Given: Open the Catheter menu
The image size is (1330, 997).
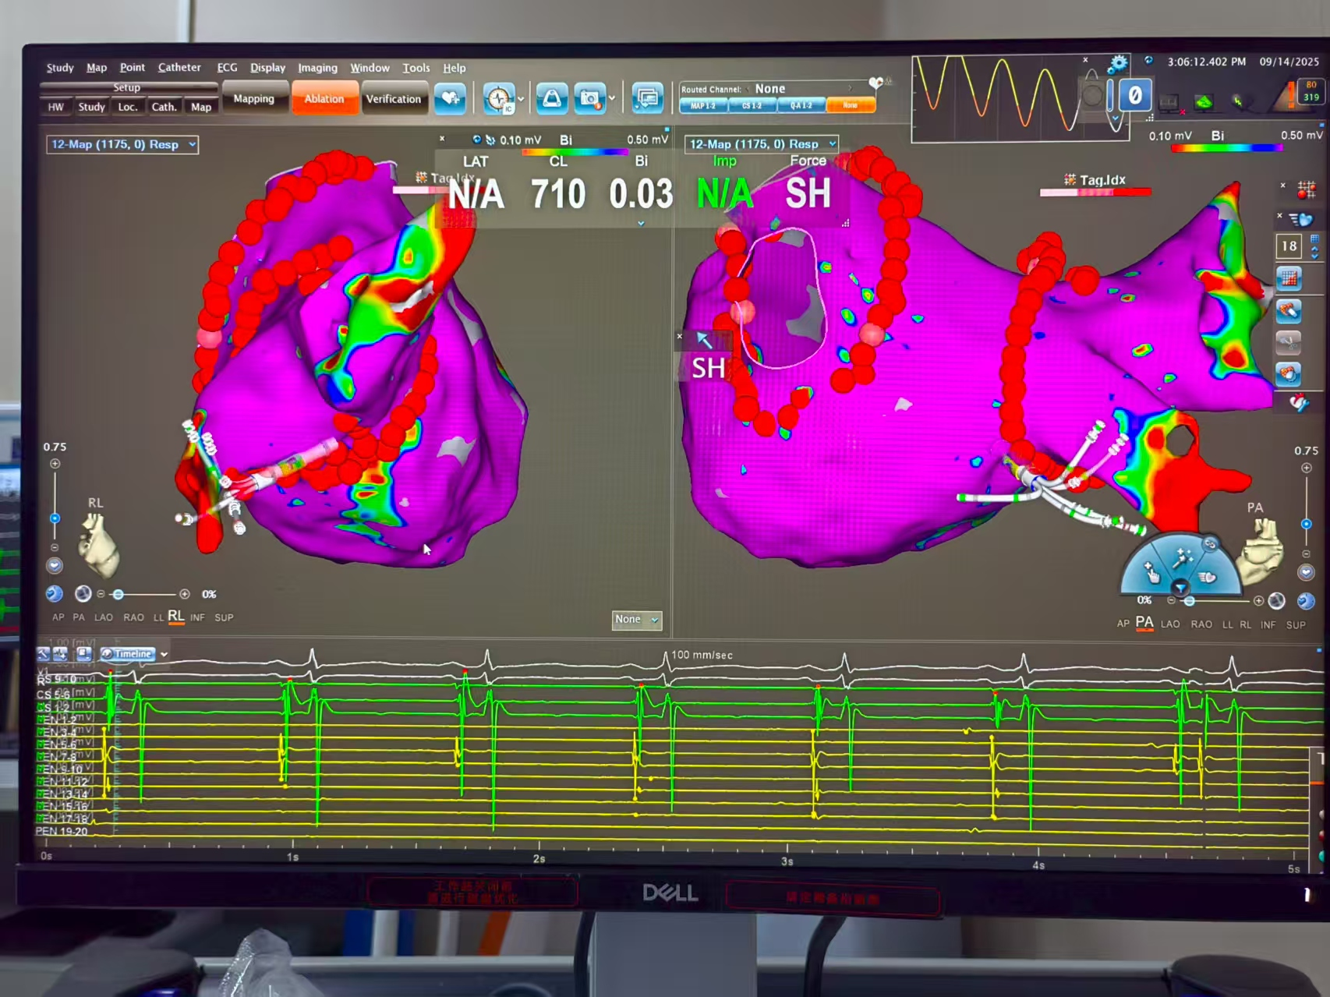Looking at the screenshot, I should [x=179, y=68].
